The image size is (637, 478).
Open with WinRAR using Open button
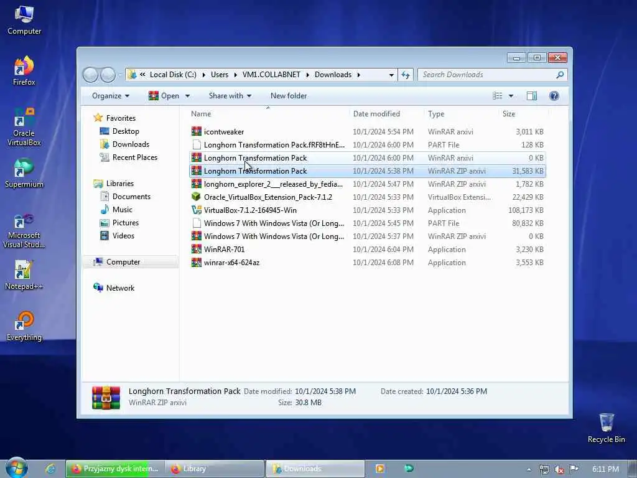click(164, 96)
